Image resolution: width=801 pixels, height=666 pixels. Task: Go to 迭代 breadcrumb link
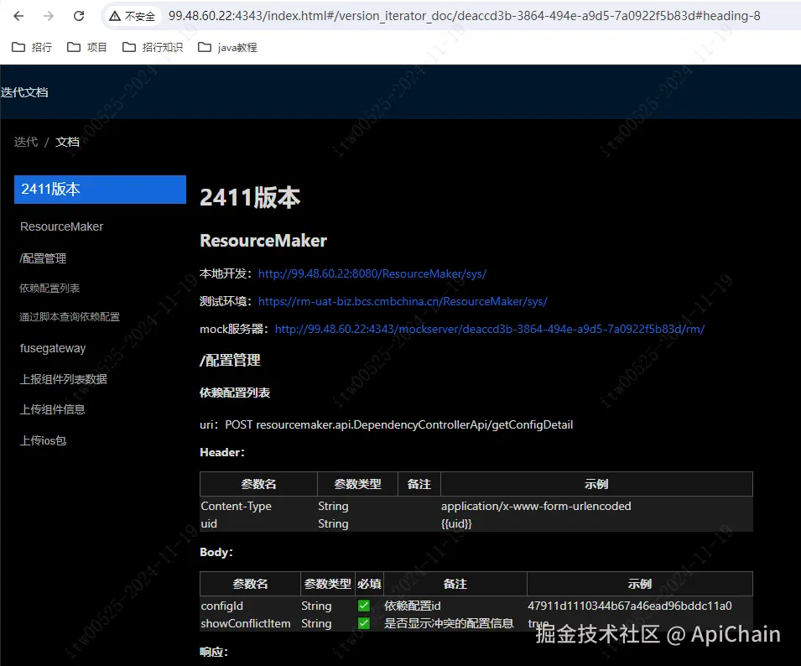25,142
